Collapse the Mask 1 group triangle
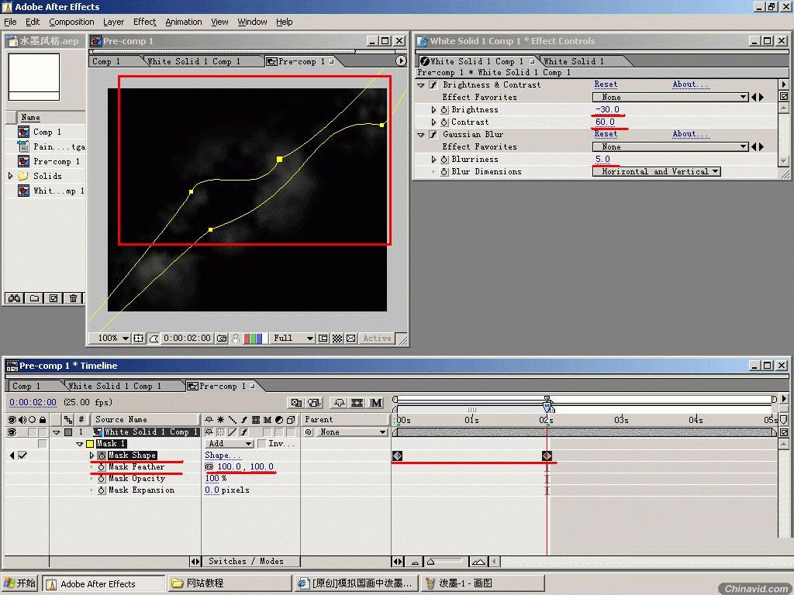794x595 pixels. pos(79,444)
